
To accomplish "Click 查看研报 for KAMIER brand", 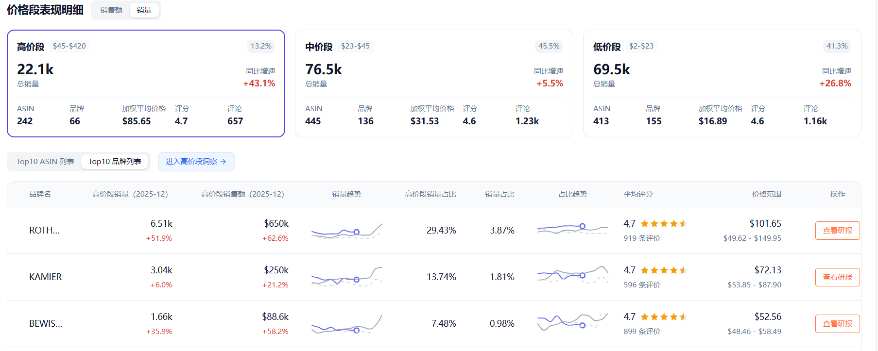I will click(837, 277).
